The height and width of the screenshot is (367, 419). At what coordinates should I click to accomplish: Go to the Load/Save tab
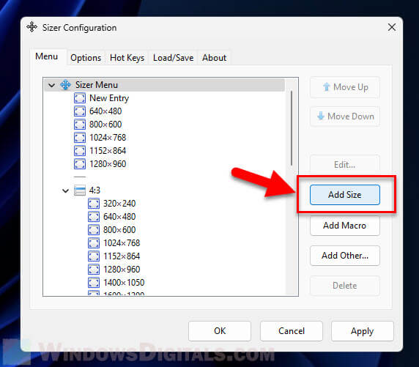pyautogui.click(x=173, y=58)
